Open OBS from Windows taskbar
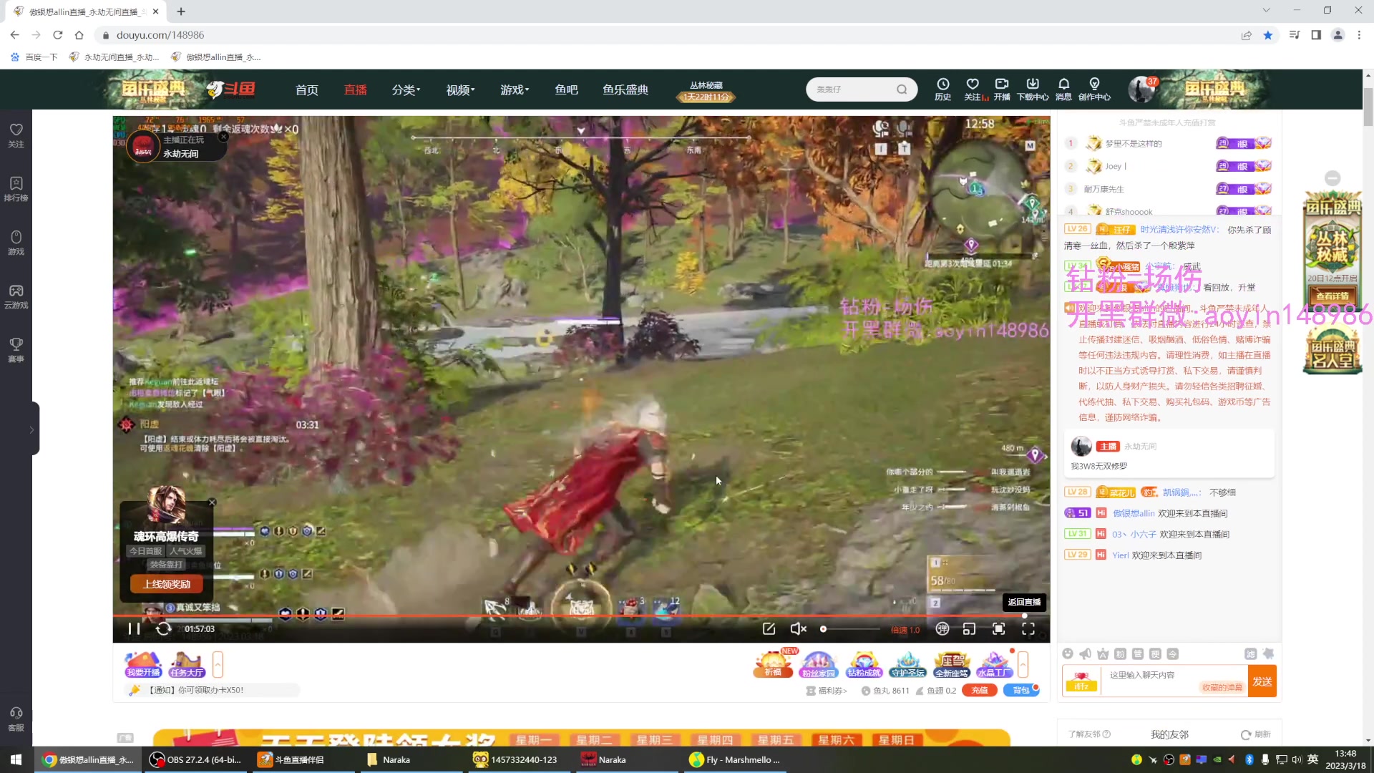The height and width of the screenshot is (773, 1374). (197, 760)
